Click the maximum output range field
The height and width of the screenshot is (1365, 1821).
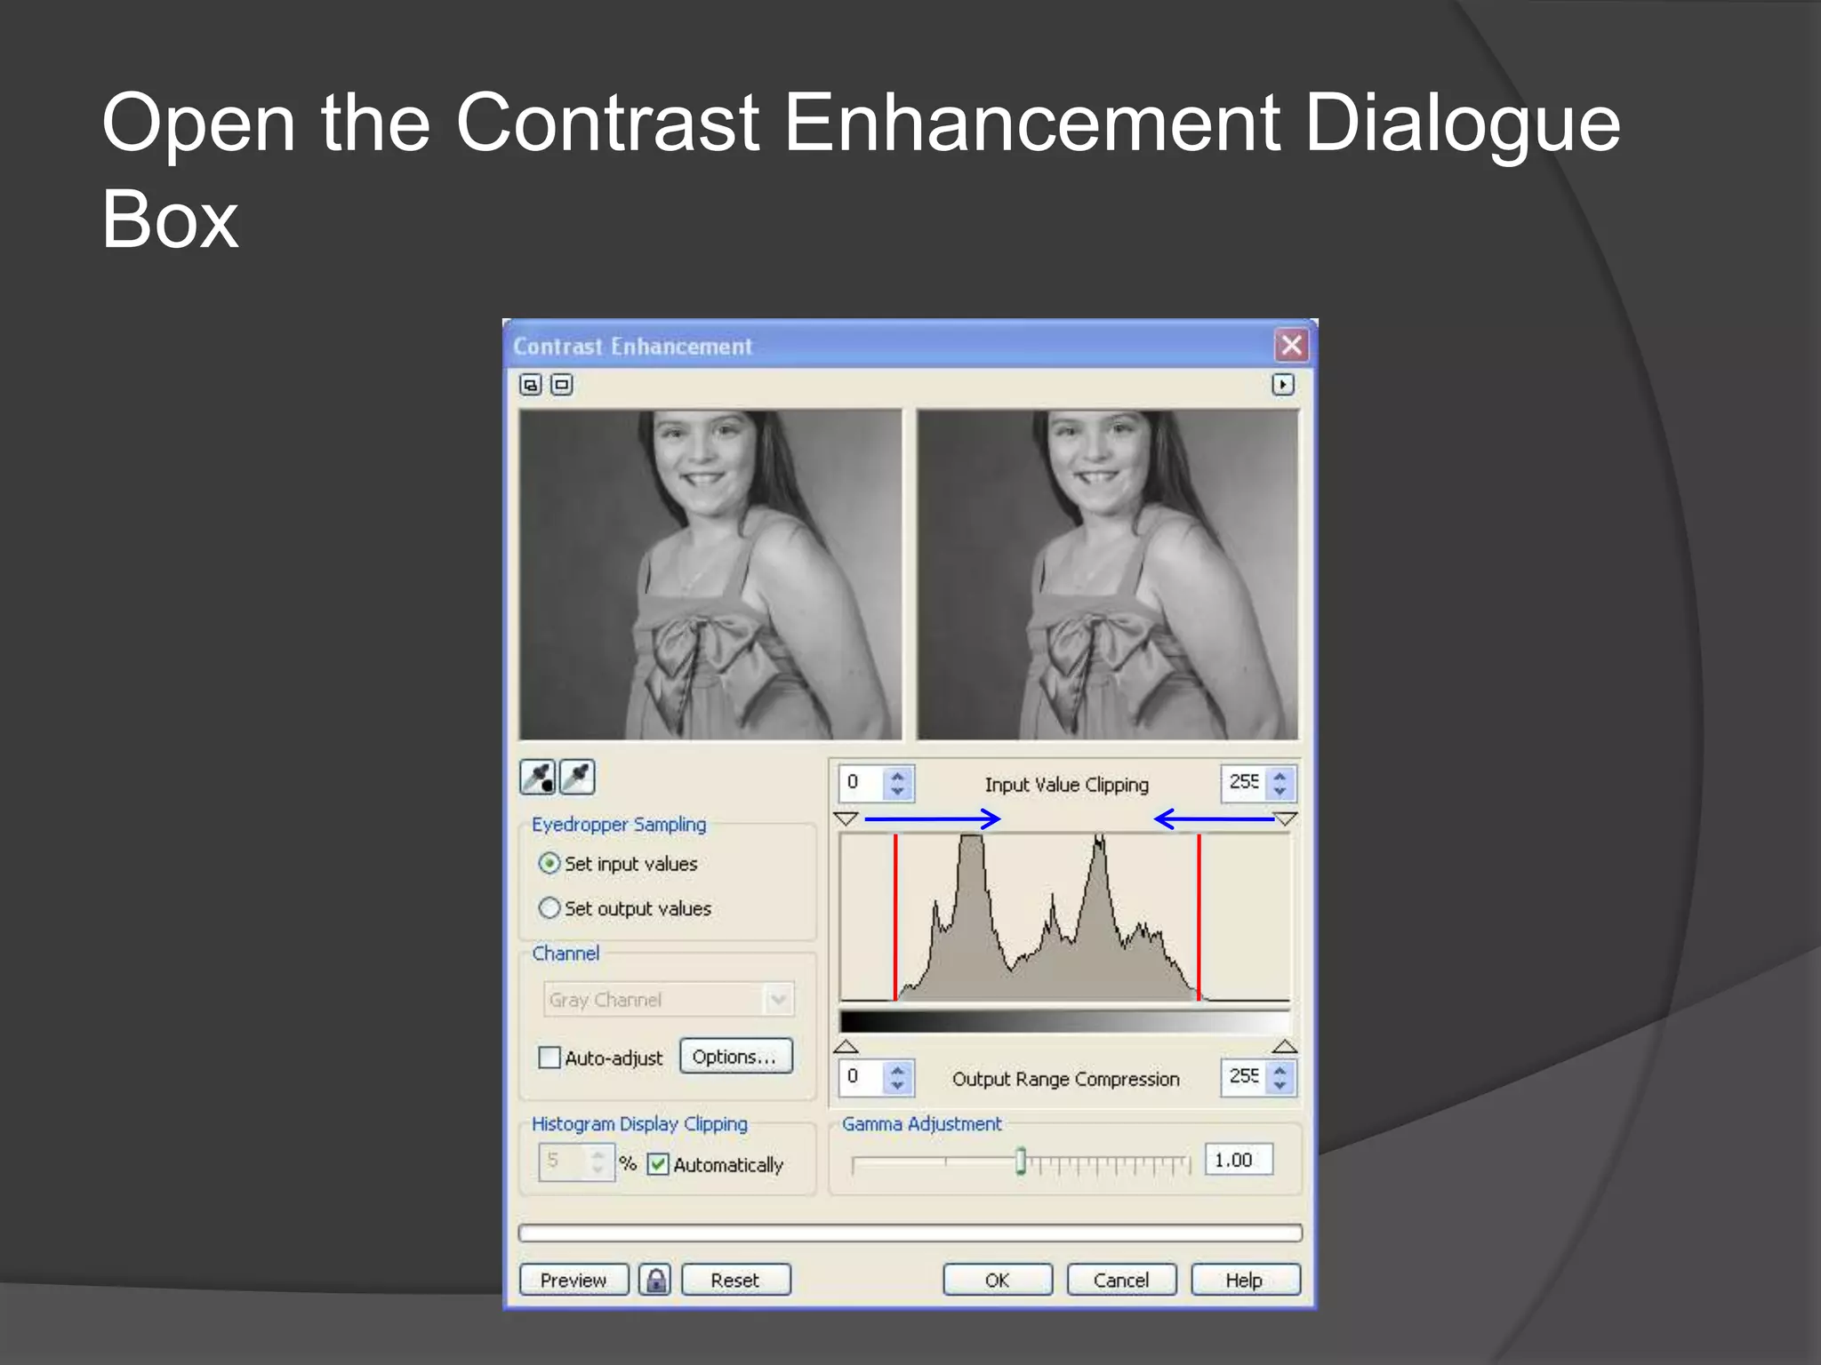click(1244, 1076)
